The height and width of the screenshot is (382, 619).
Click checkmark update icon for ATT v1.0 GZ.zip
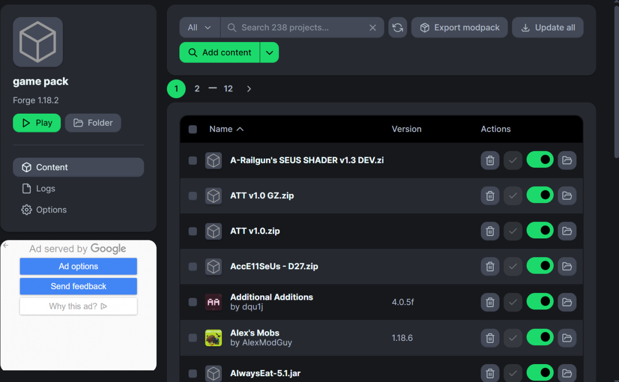click(x=513, y=195)
